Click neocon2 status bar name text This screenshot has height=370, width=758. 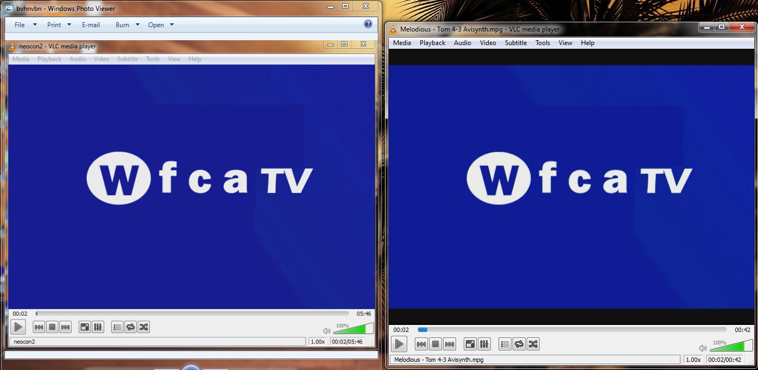(x=24, y=342)
